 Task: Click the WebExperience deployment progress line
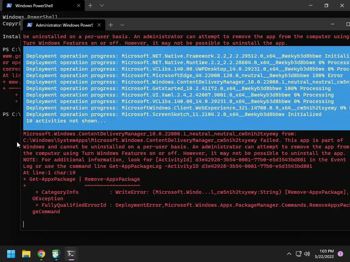(188, 108)
